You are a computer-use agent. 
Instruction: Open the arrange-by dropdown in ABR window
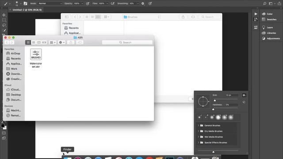pyautogui.click(x=53, y=42)
